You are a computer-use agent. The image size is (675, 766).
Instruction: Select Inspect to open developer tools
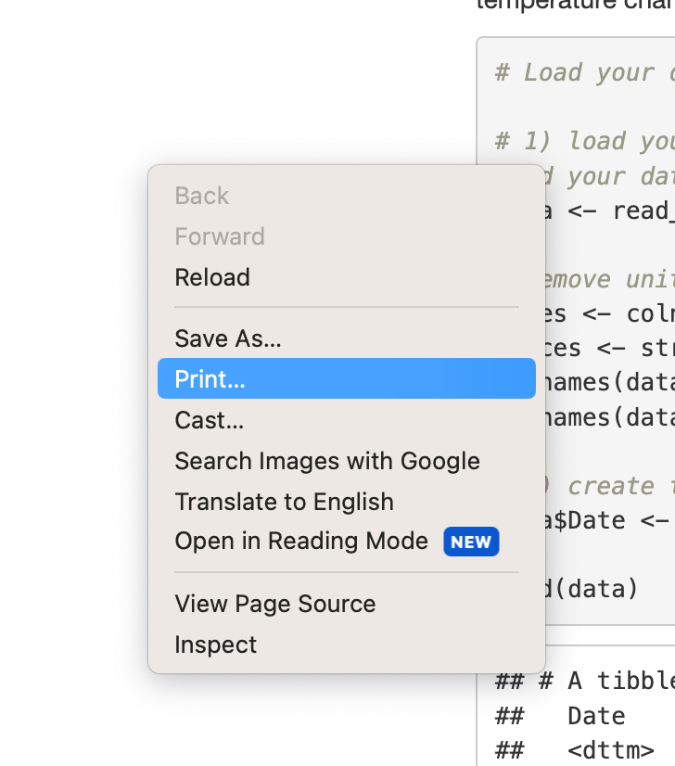215,645
